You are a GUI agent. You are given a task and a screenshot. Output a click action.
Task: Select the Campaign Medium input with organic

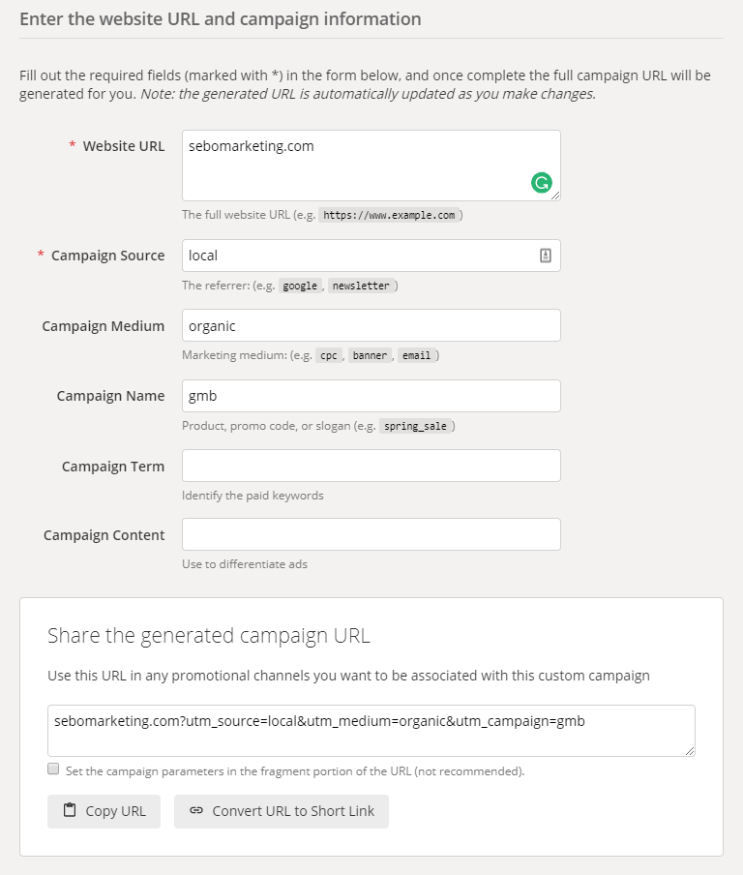(x=371, y=325)
